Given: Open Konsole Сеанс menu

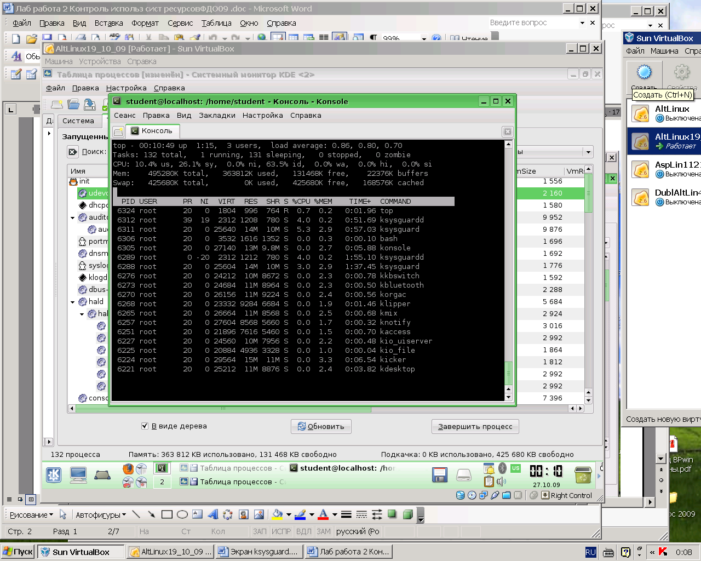Looking at the screenshot, I should [x=124, y=115].
